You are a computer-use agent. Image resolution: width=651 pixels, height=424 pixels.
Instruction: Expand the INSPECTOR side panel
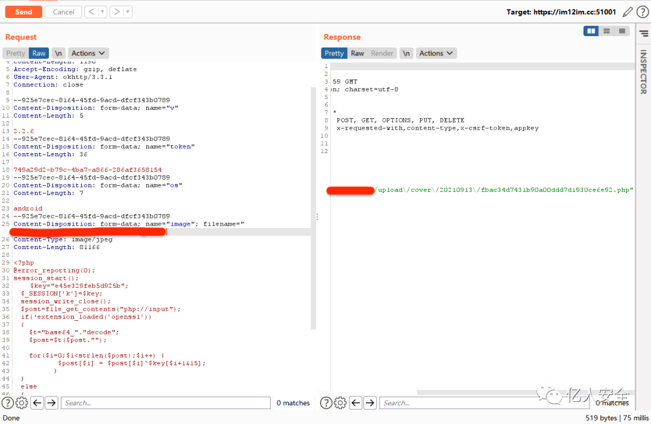click(x=643, y=72)
